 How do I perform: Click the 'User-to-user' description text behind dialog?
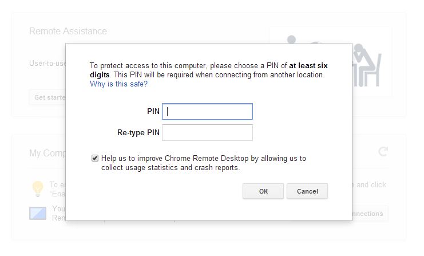point(47,63)
